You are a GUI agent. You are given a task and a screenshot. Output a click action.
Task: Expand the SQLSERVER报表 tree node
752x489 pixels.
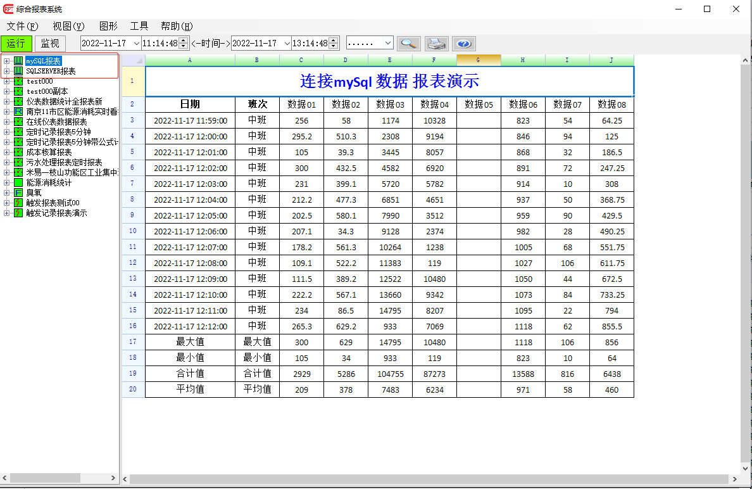tap(7, 71)
